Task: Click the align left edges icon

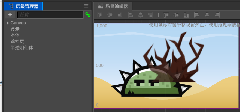Action: click(x=130, y=15)
